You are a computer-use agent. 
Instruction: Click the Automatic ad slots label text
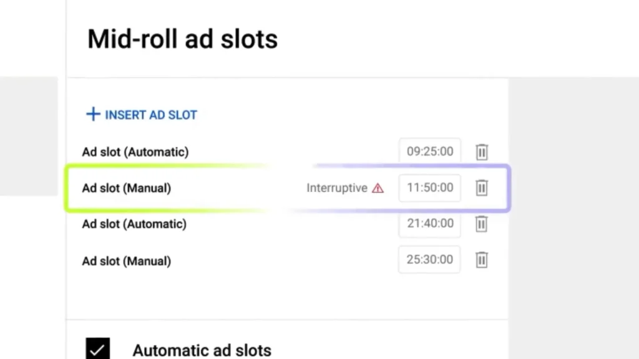click(202, 350)
